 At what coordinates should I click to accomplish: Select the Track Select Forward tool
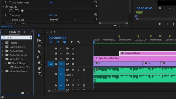[39, 40]
